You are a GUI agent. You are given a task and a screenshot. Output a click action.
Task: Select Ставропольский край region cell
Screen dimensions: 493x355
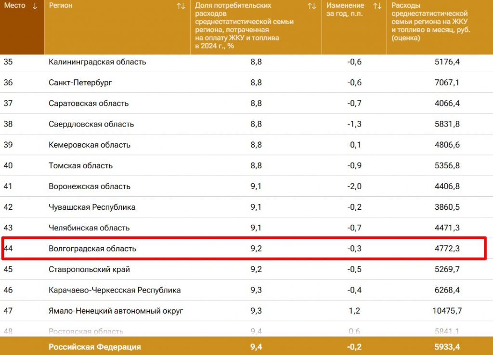[89, 269]
